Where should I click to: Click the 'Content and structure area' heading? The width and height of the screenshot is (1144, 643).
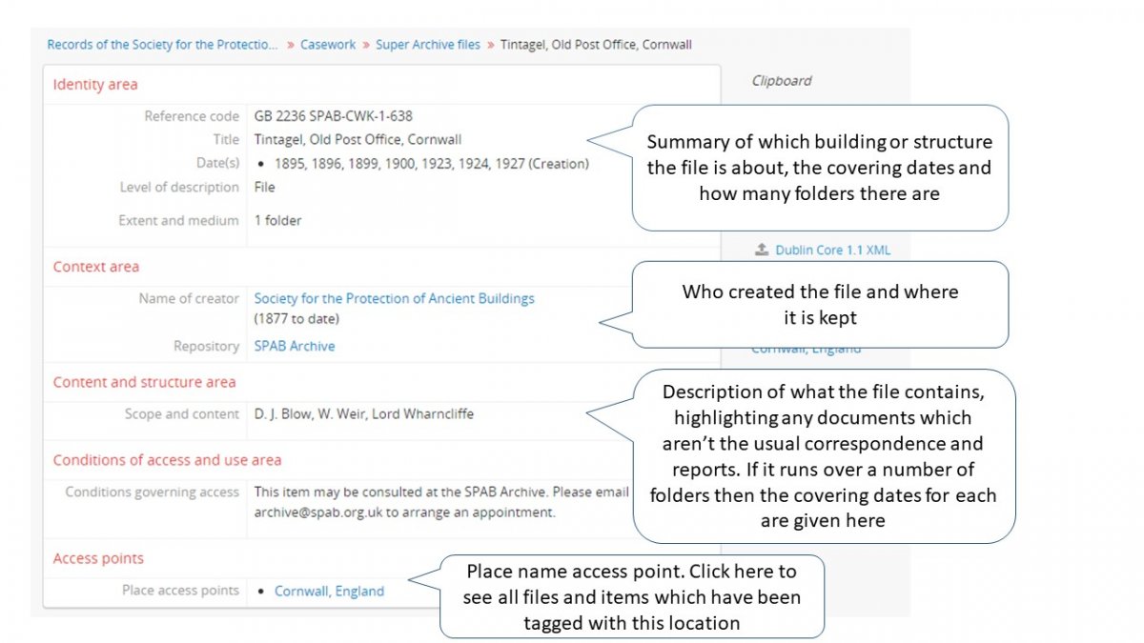tap(144, 382)
